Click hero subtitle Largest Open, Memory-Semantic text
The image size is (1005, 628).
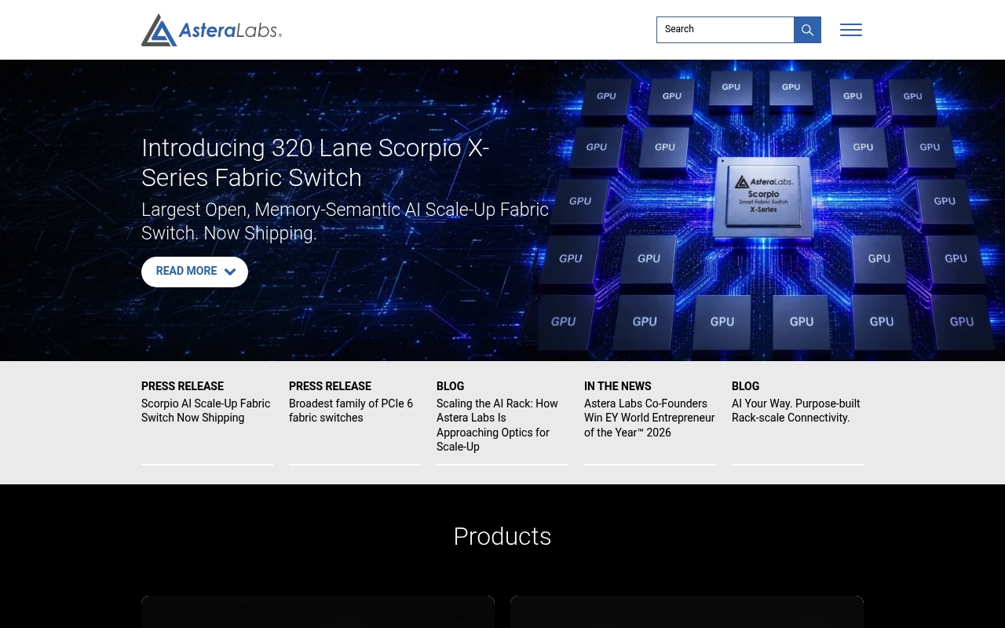pos(345,221)
